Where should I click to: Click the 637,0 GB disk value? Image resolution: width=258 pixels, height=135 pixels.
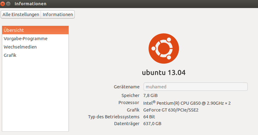[x=152, y=124]
